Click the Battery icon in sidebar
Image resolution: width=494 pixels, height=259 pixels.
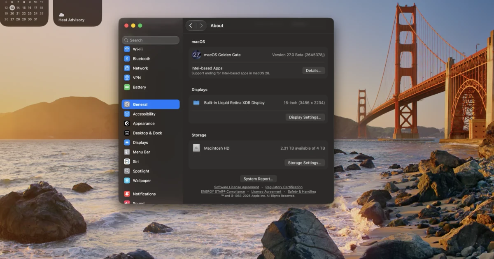[127, 87]
